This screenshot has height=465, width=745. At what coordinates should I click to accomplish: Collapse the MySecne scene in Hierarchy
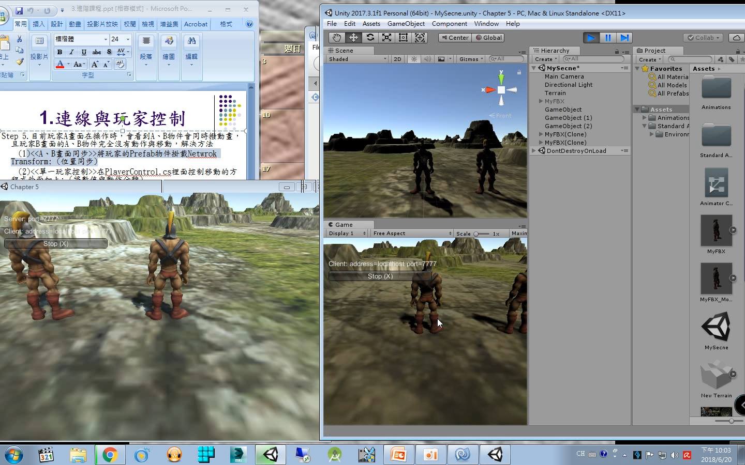point(535,68)
